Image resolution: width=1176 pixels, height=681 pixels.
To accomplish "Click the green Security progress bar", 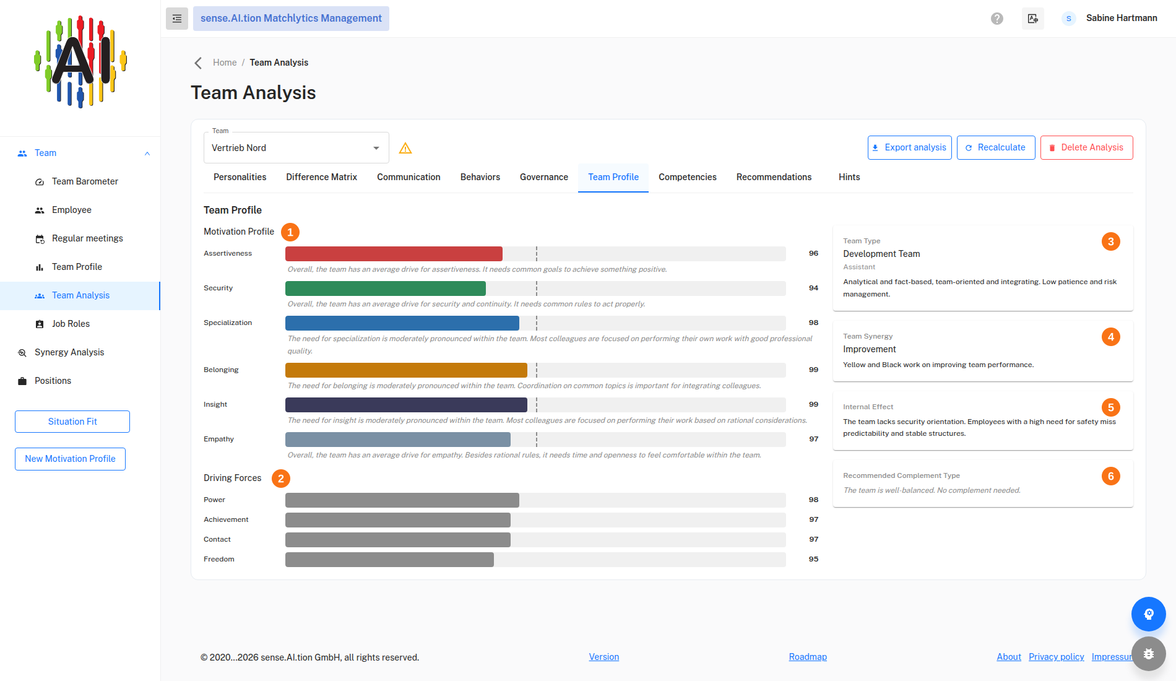I will (386, 288).
